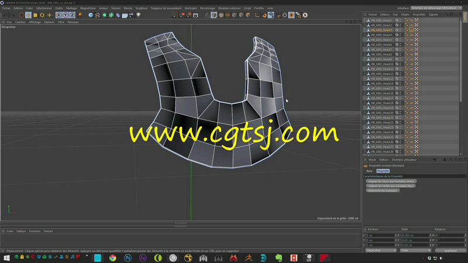
Task: Select the live selection circle tool
Action: point(22,15)
